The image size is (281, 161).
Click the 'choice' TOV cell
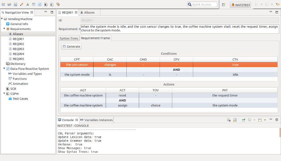click(x=156, y=105)
